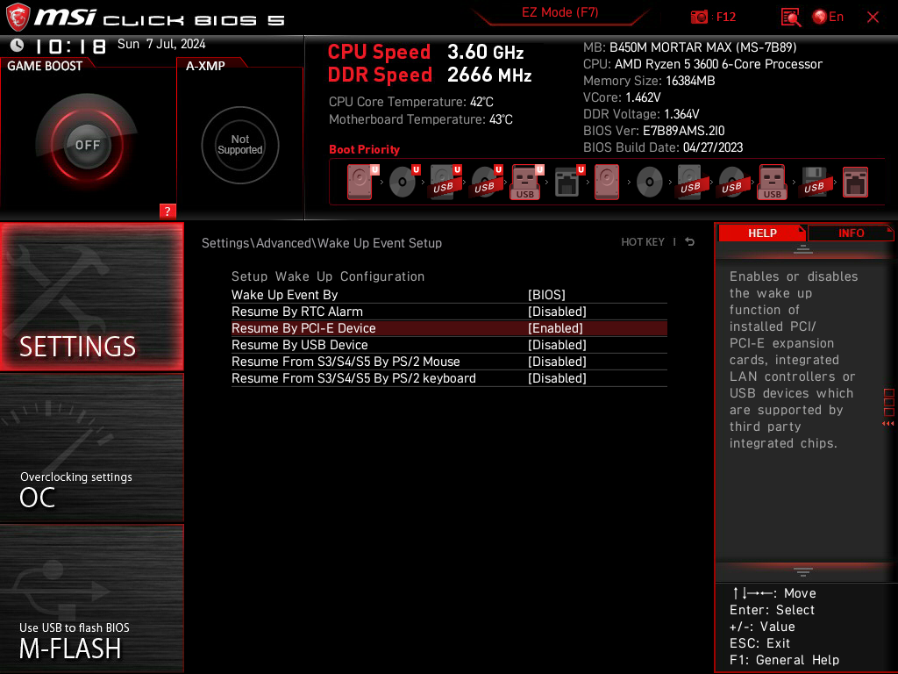Click the CPU Core Temperature 42°C reading
Viewport: 898px width, 674px height.
pyautogui.click(x=410, y=102)
